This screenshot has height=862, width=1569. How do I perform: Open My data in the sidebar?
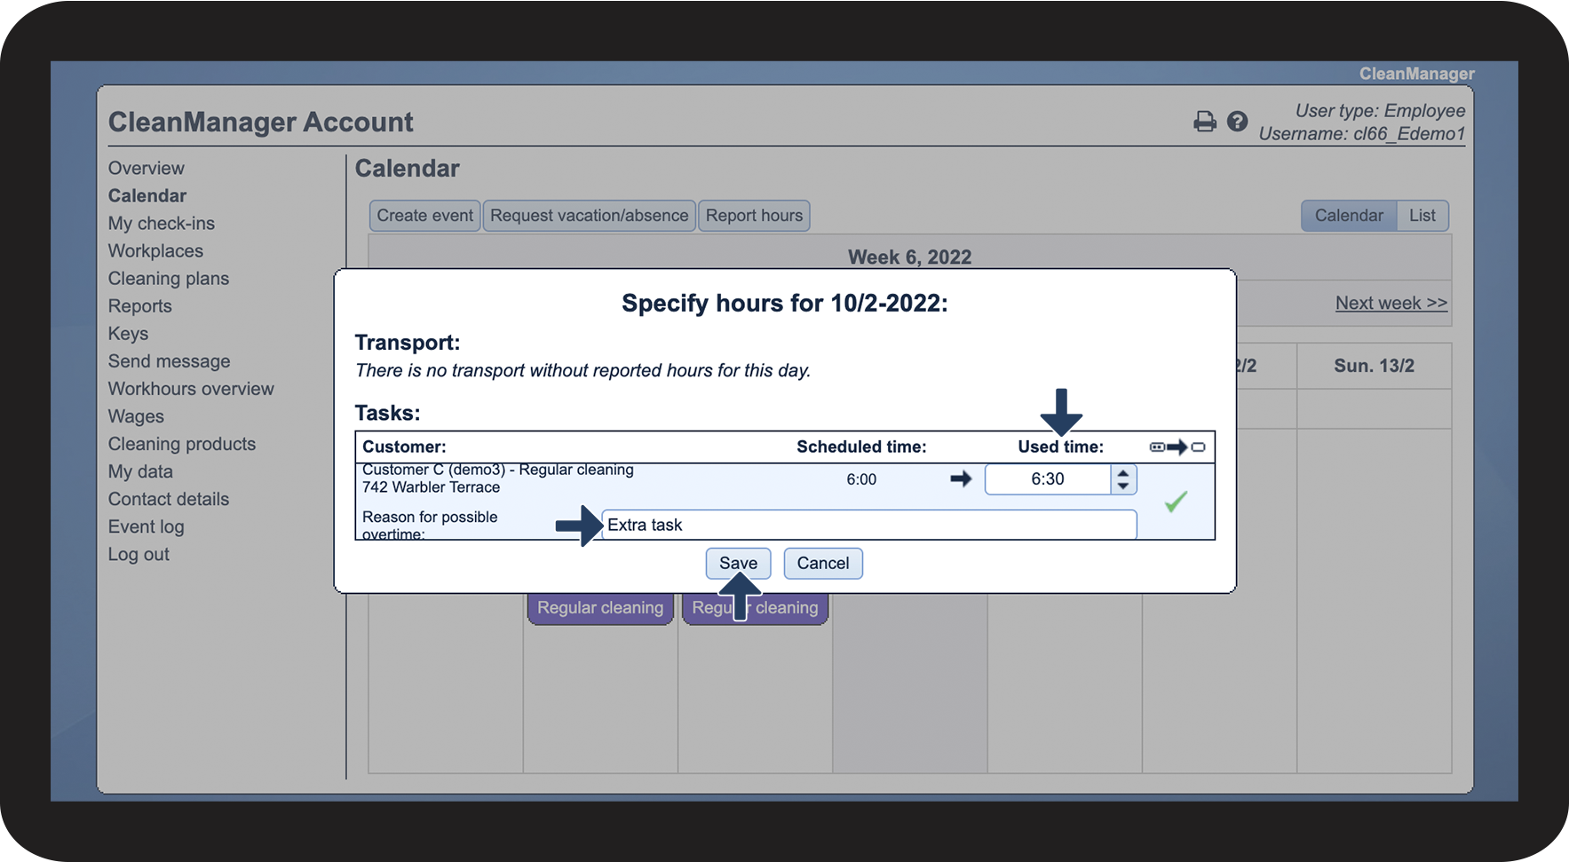[x=140, y=471]
